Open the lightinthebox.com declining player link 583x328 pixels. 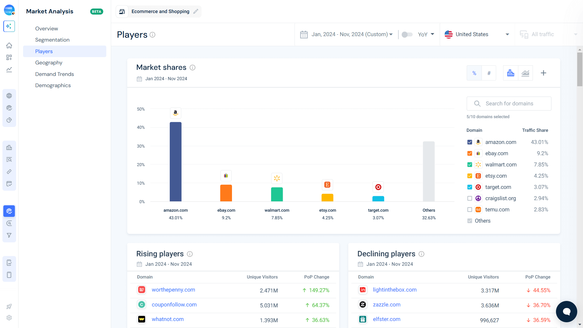click(395, 290)
